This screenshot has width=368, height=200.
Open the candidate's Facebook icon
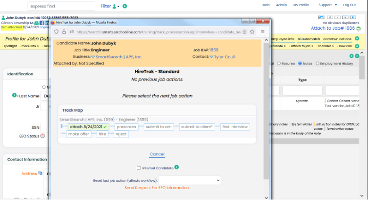coord(42,23)
